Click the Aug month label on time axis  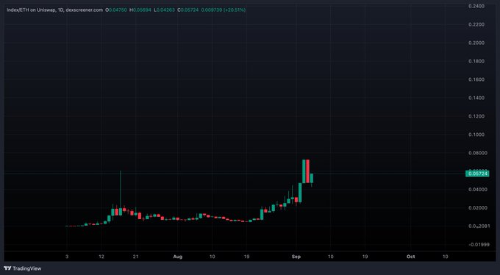click(x=178, y=257)
